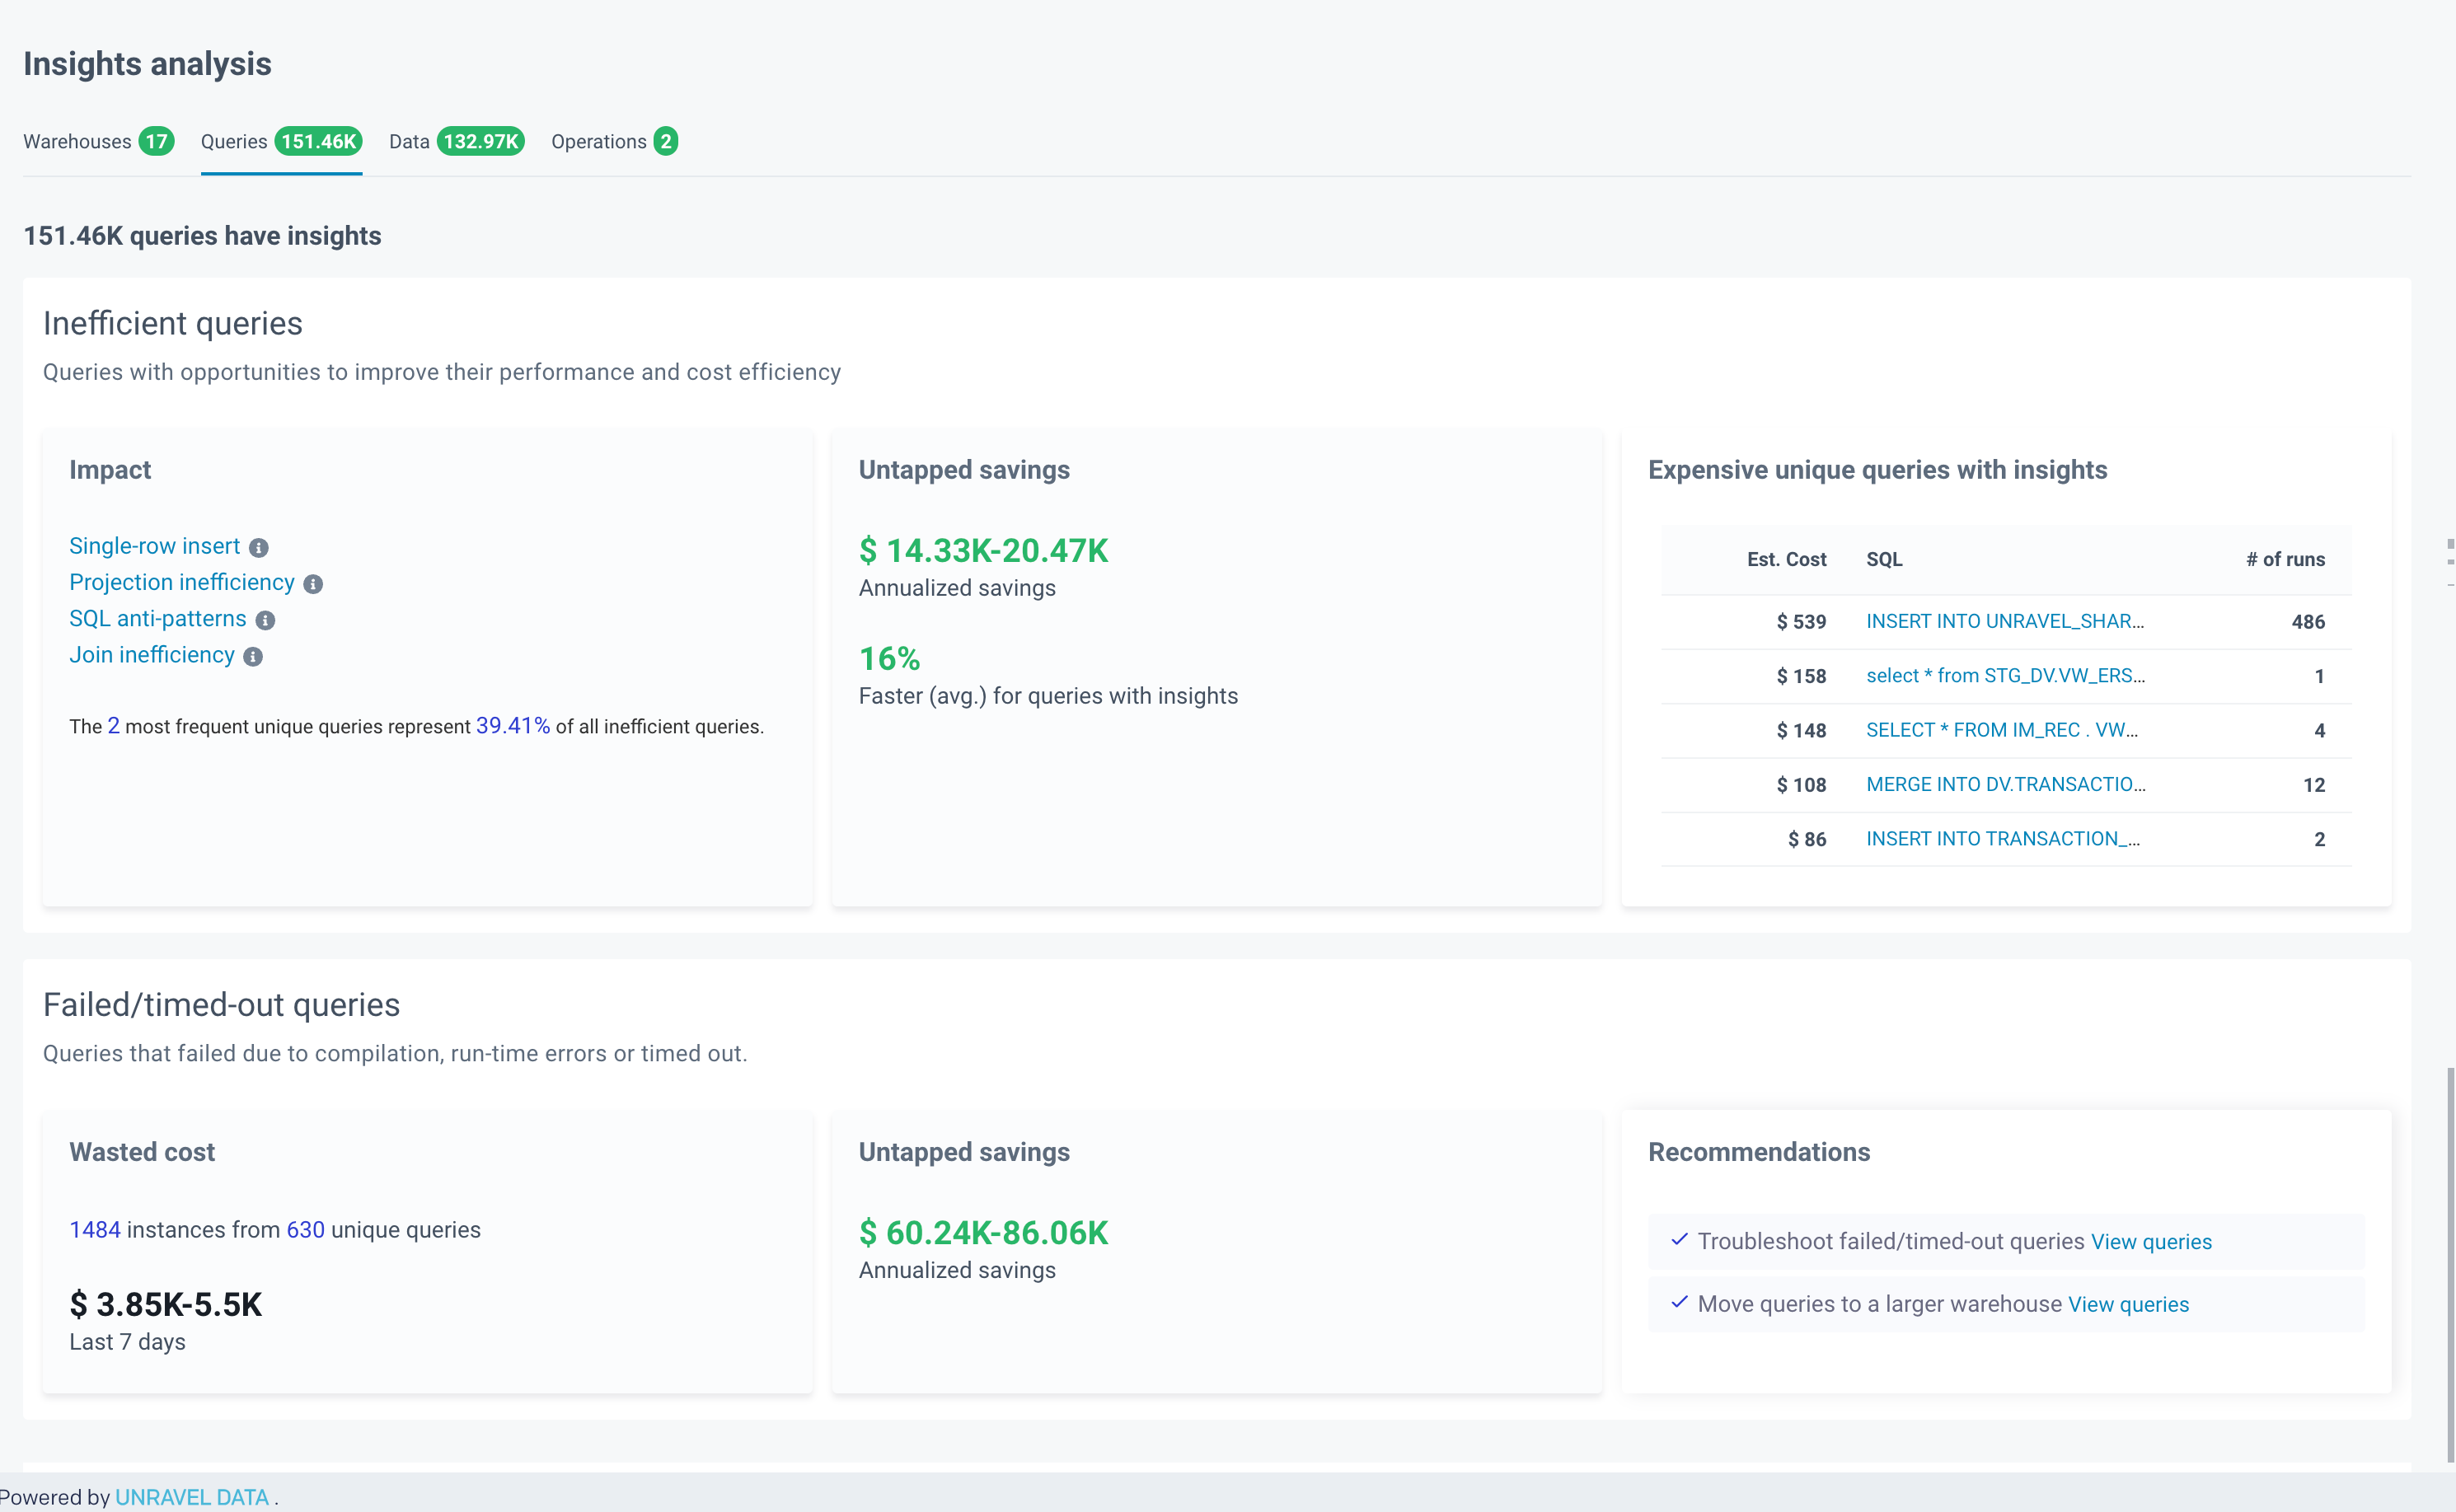Open the select * from STG_DV.VW_ERS query
This screenshot has width=2456, height=1512.
tap(2005, 676)
